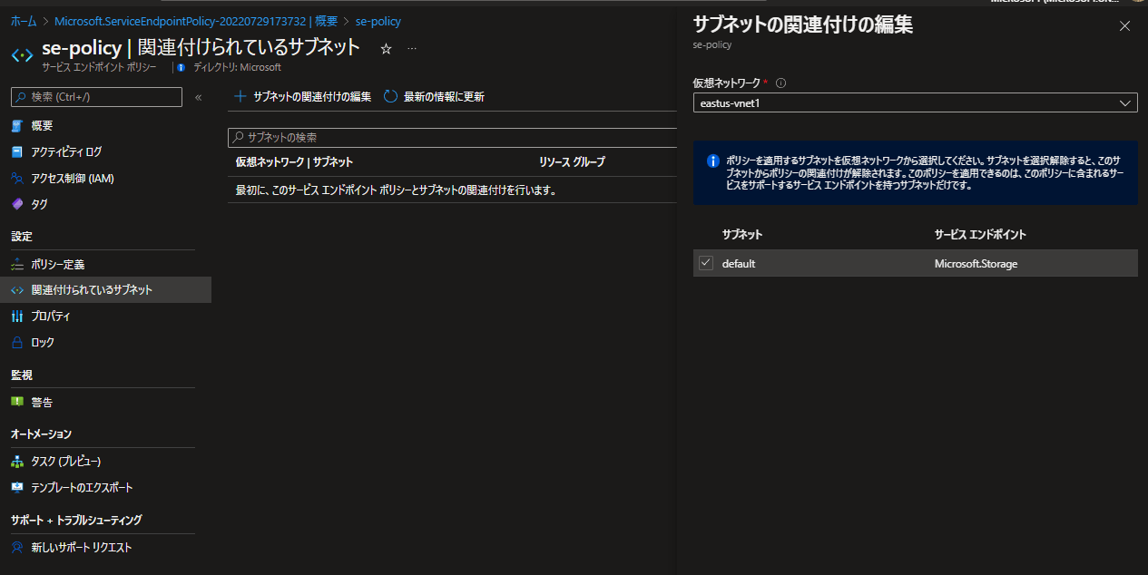Close the edit subnet association panel
Image resolution: width=1148 pixels, height=575 pixels.
(x=1124, y=26)
